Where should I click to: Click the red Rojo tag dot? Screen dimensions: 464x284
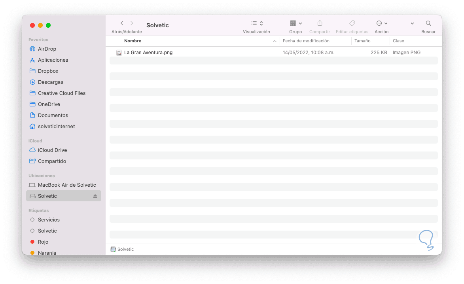click(x=32, y=242)
